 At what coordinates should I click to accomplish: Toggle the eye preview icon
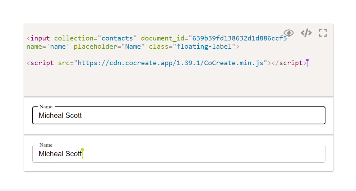(x=288, y=33)
